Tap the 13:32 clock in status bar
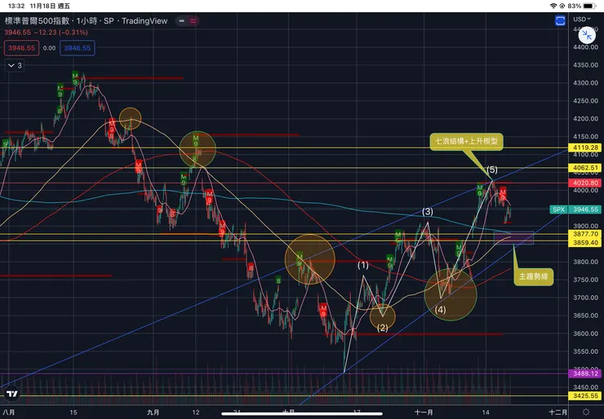 [16, 6]
